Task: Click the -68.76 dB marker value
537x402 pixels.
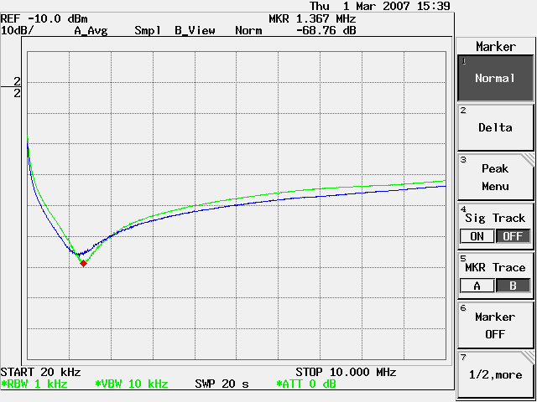Action: coord(326,31)
